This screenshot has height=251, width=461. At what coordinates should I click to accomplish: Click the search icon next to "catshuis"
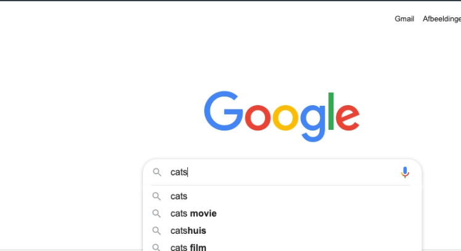157,231
